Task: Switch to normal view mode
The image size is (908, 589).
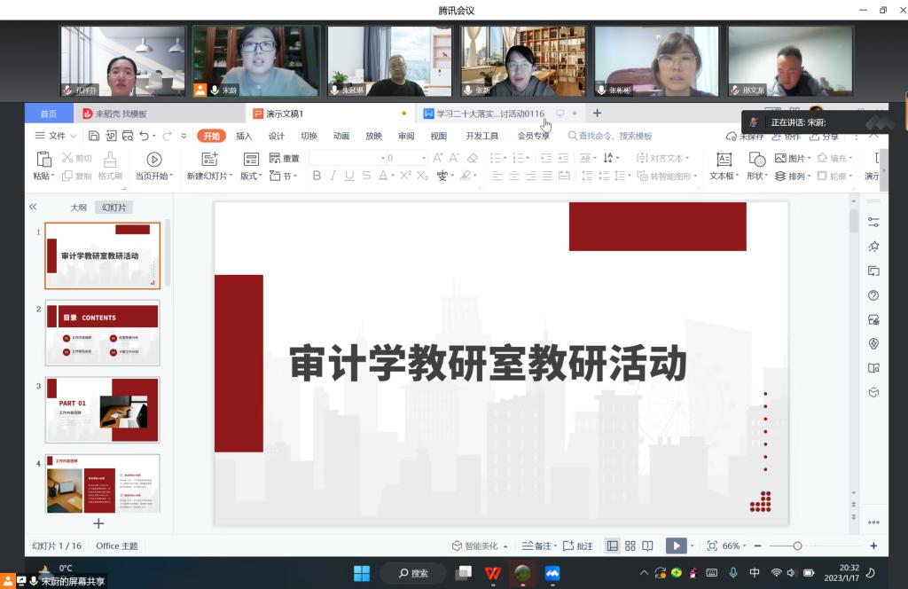Action: (x=612, y=546)
